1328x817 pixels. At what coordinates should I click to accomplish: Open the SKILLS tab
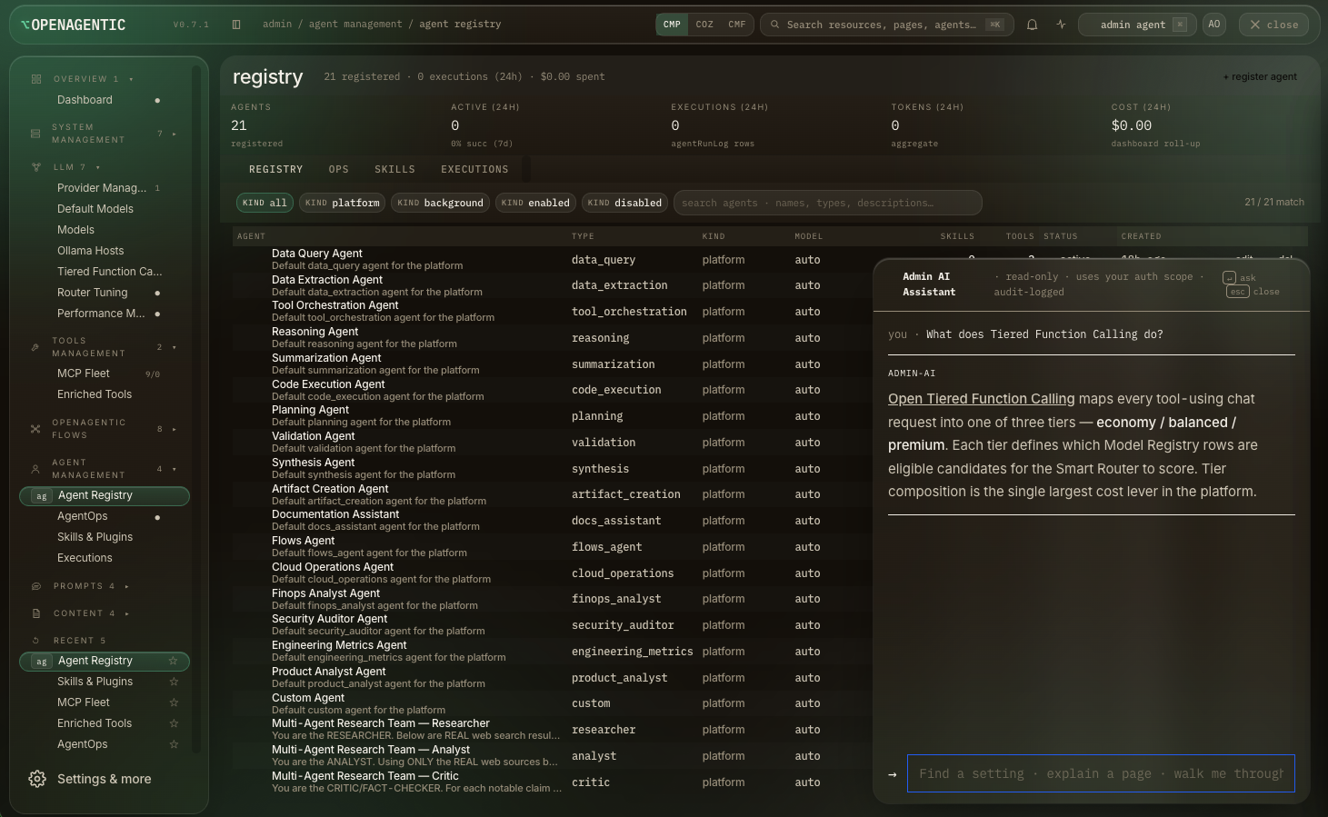394,170
